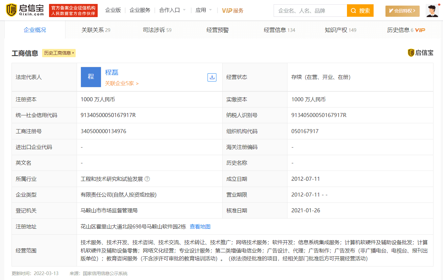Open the VIP服务 menu item
Viewport: 443px width, 280px height.
[233, 11]
